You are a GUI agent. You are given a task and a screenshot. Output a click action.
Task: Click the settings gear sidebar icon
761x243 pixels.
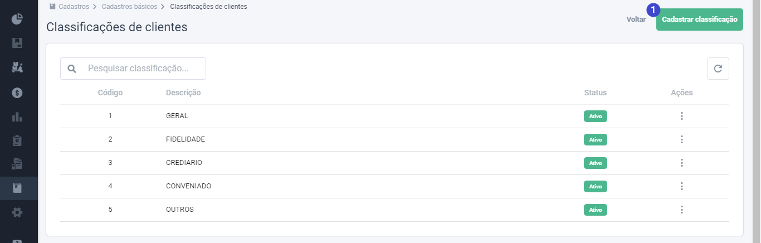(x=17, y=212)
